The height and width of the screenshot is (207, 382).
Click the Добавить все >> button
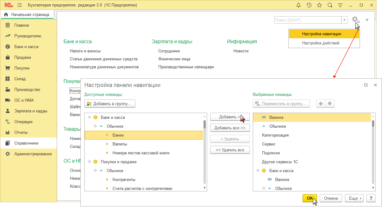pyautogui.click(x=230, y=128)
